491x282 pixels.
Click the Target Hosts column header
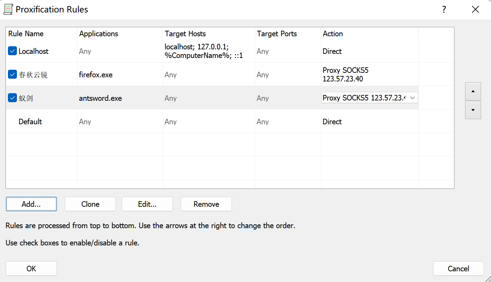point(185,34)
